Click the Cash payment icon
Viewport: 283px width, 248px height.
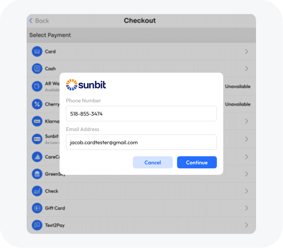pyautogui.click(x=37, y=69)
